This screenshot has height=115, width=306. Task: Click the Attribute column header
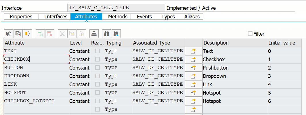[x=37, y=43]
